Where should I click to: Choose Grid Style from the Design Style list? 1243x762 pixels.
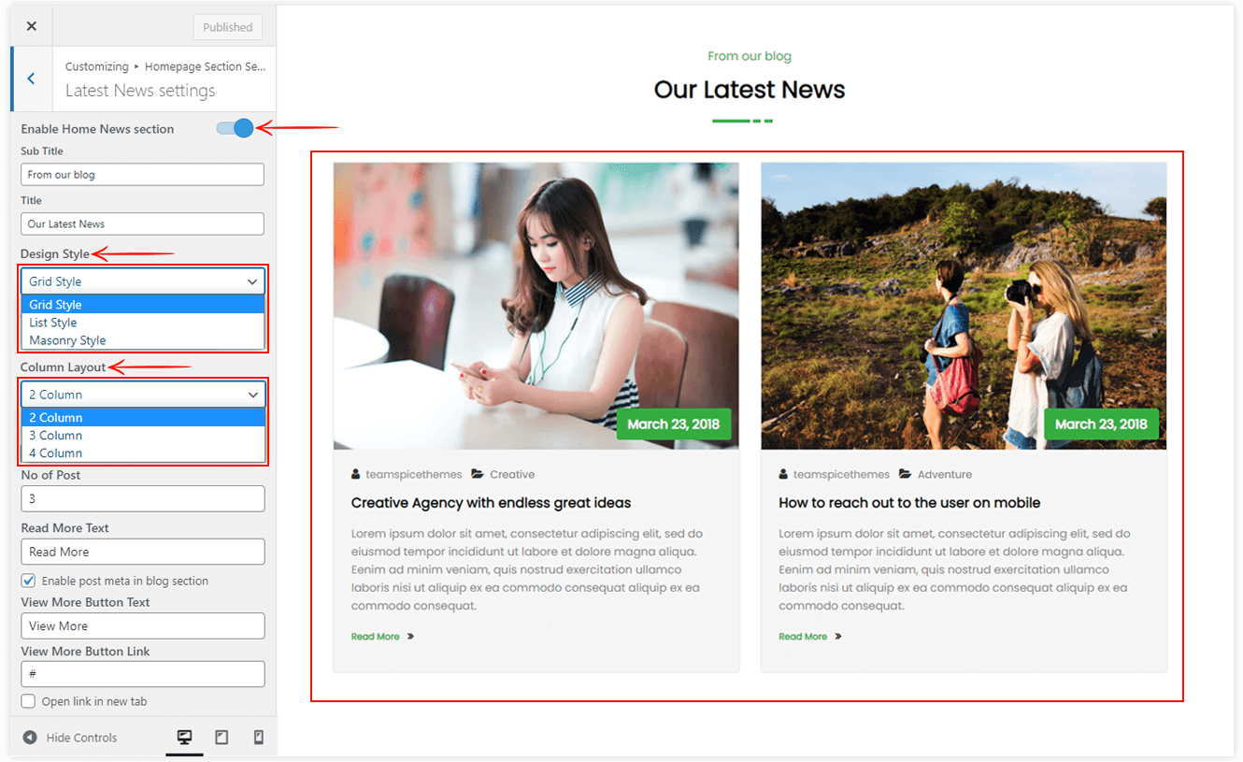[x=143, y=305]
